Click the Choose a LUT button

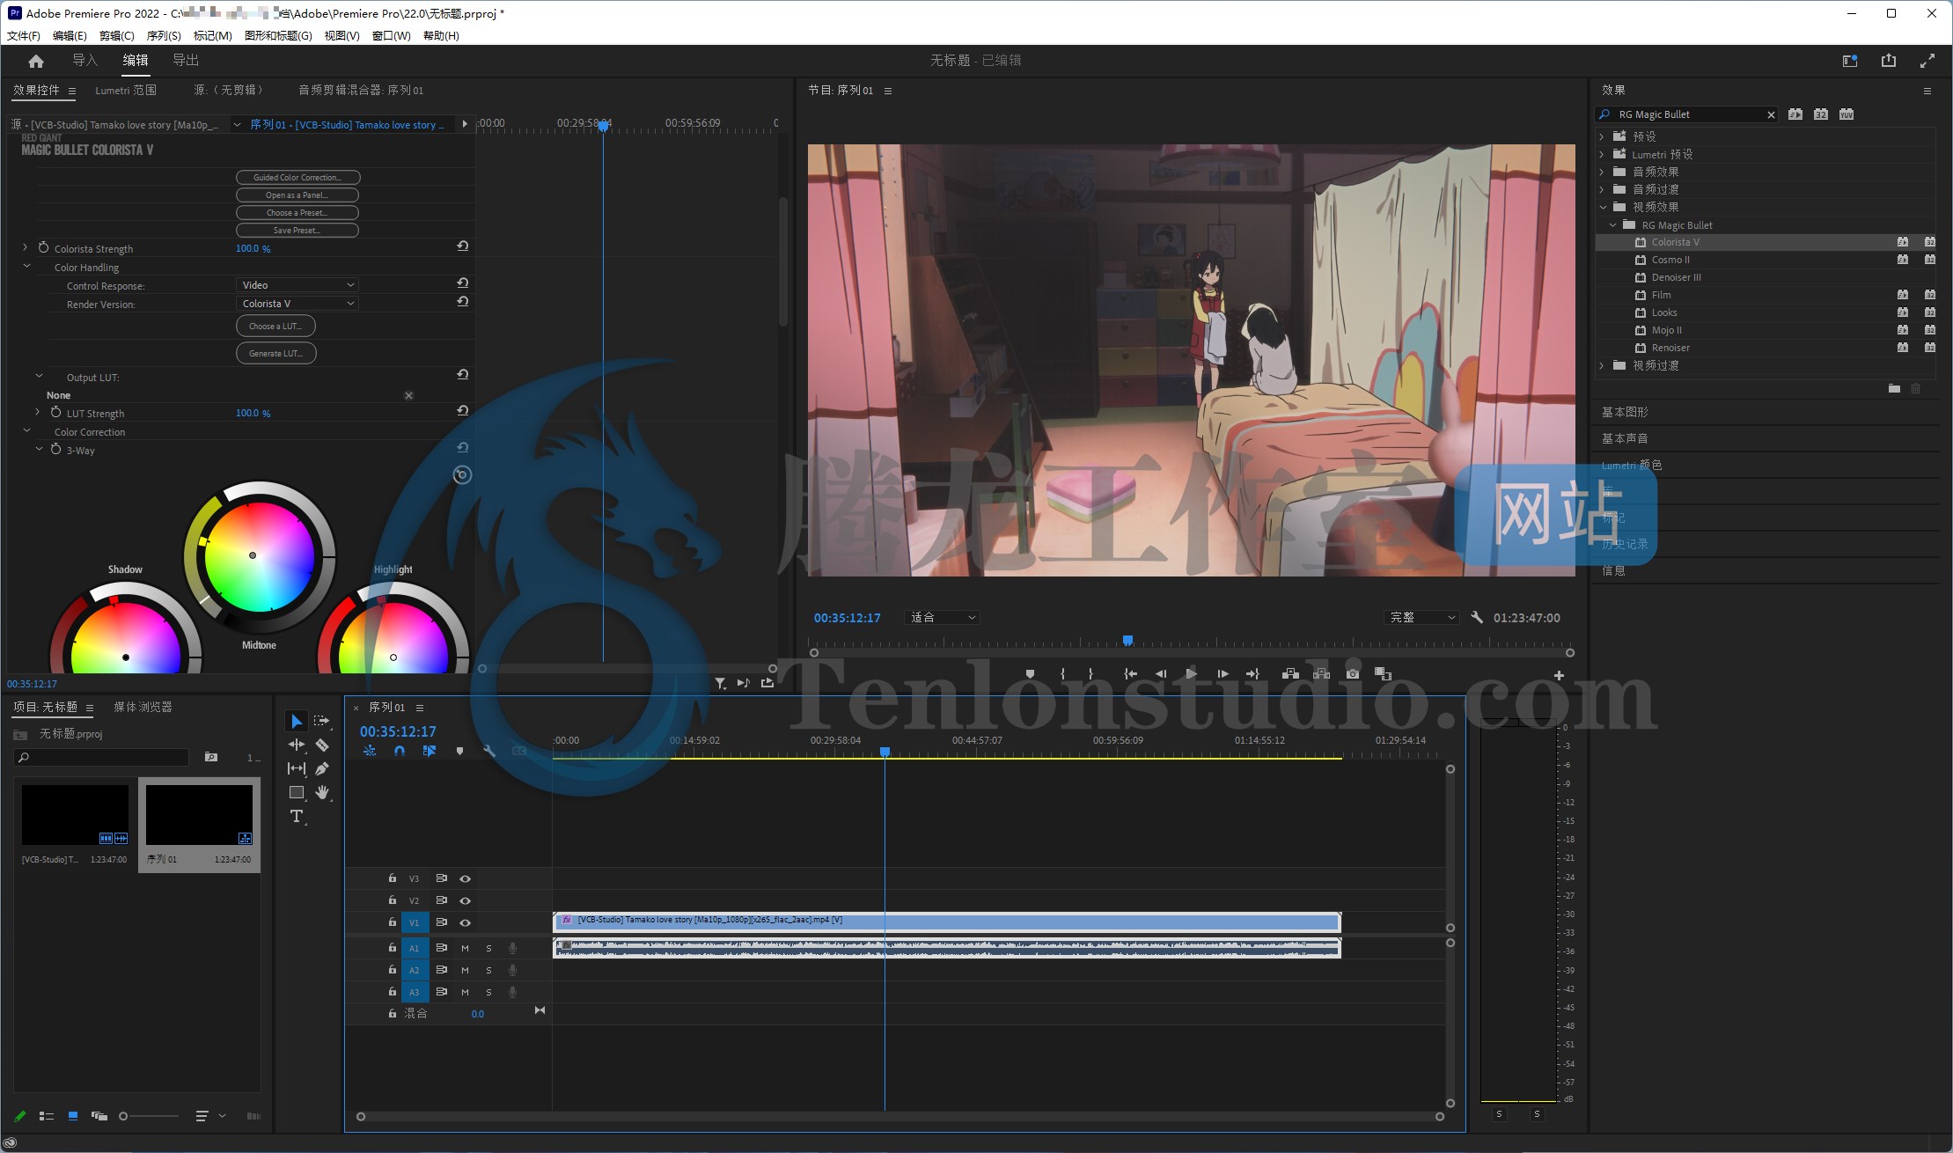click(x=275, y=326)
